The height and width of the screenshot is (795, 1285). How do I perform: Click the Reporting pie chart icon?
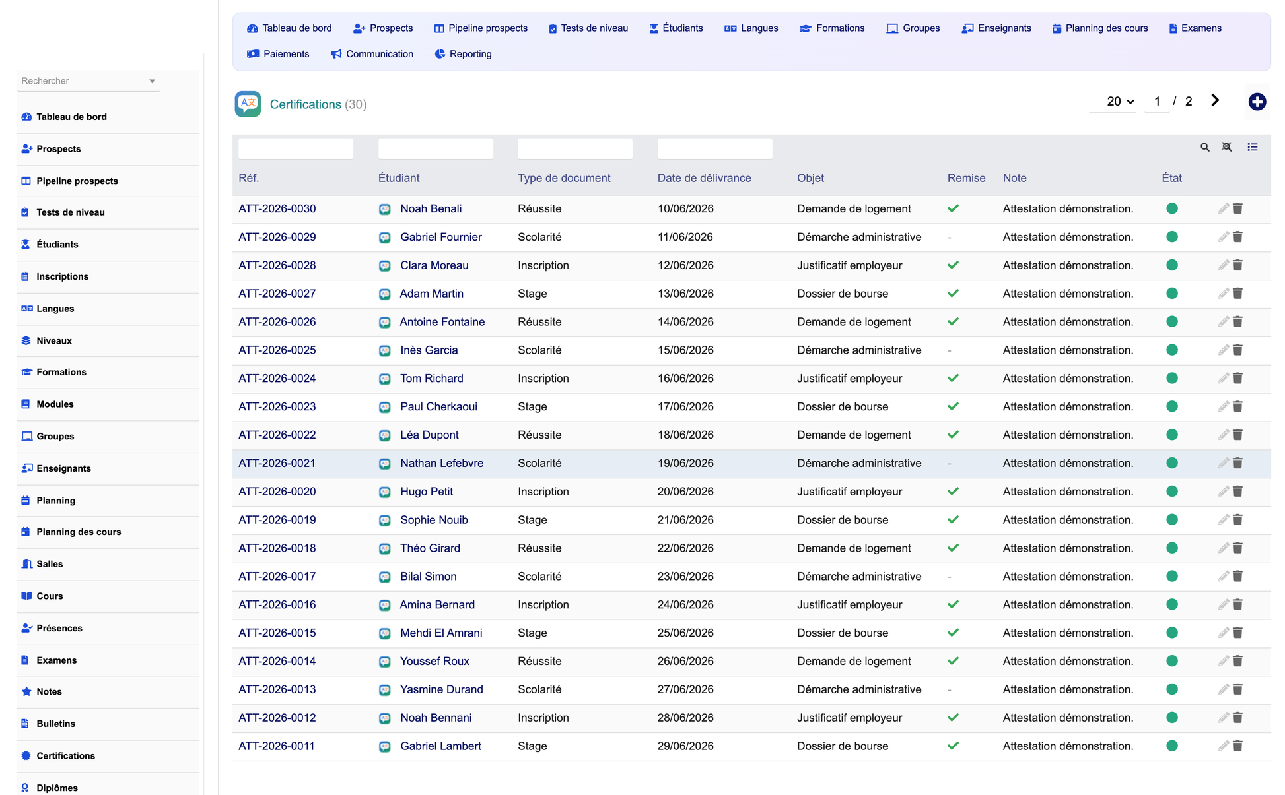[440, 54]
